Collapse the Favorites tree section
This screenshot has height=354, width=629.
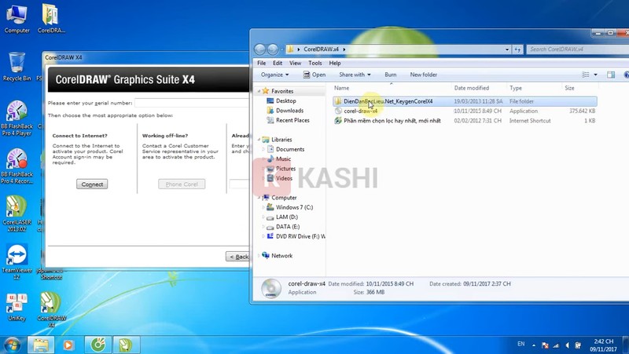pyautogui.click(x=259, y=91)
